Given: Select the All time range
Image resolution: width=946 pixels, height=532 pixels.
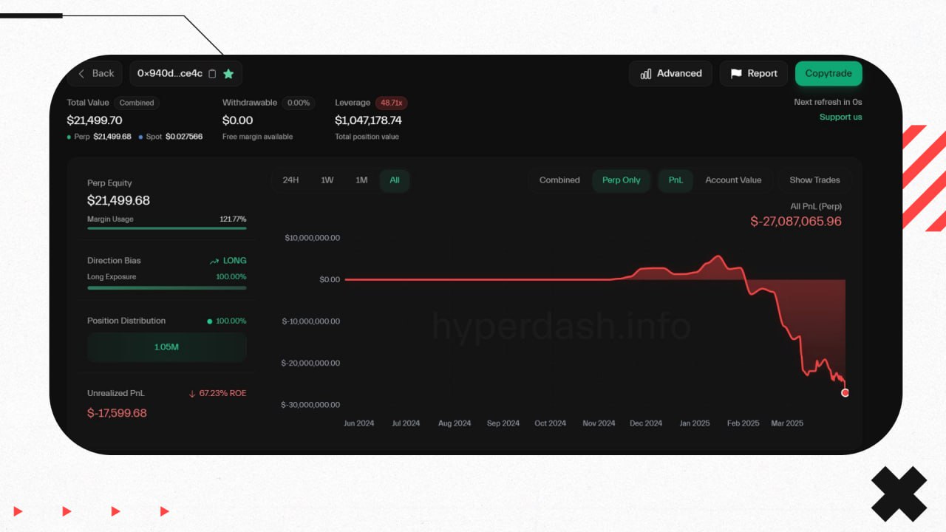Looking at the screenshot, I should point(395,180).
